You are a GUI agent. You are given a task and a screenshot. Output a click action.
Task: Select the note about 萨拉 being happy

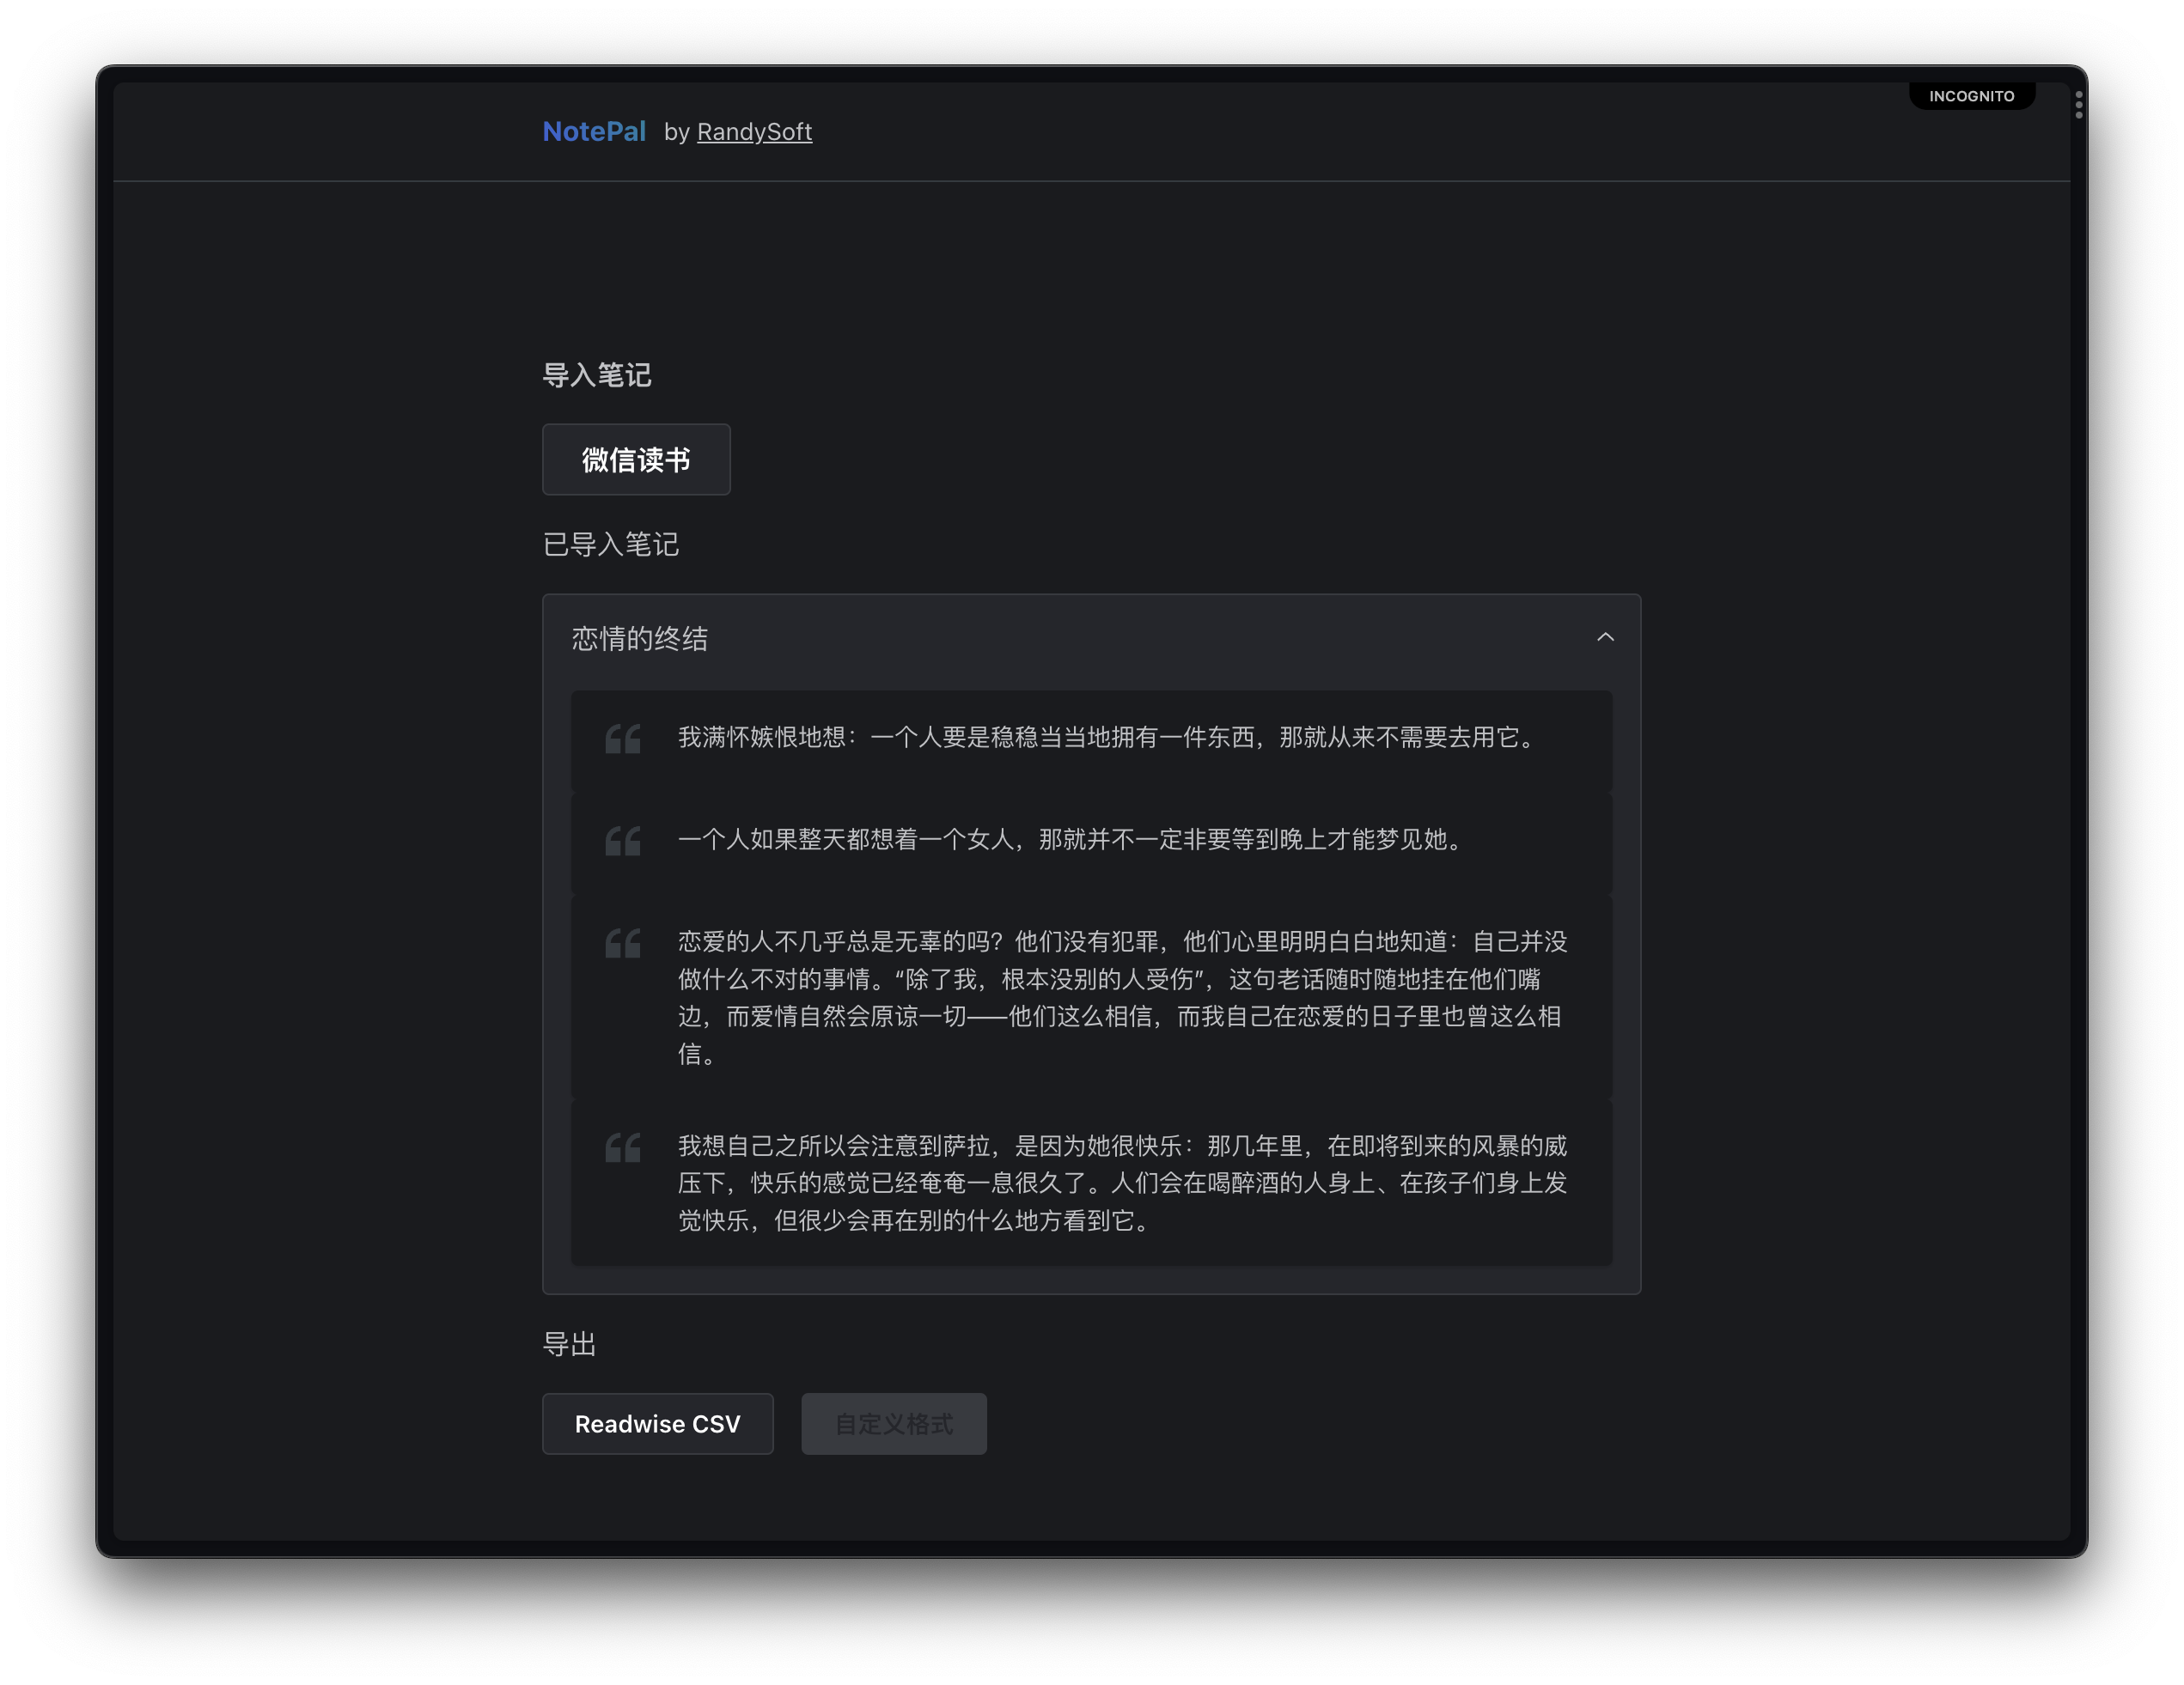point(1120,1183)
